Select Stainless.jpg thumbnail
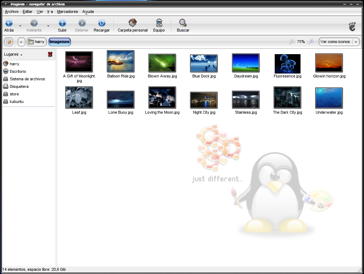The height and width of the screenshot is (274, 364). [246, 99]
